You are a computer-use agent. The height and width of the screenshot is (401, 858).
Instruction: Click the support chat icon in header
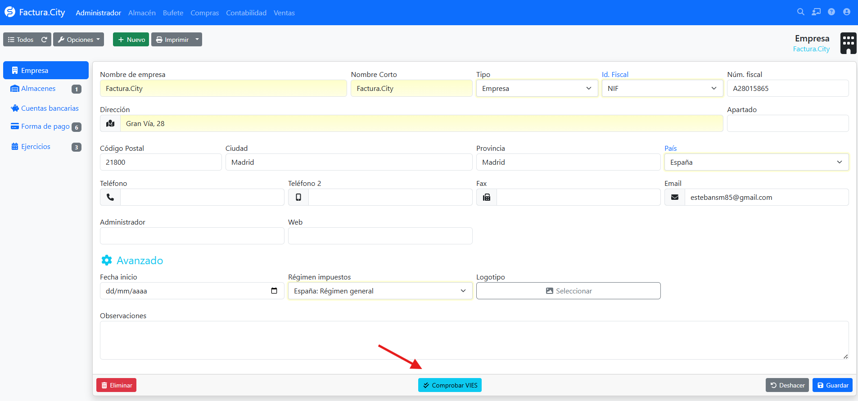tap(816, 12)
